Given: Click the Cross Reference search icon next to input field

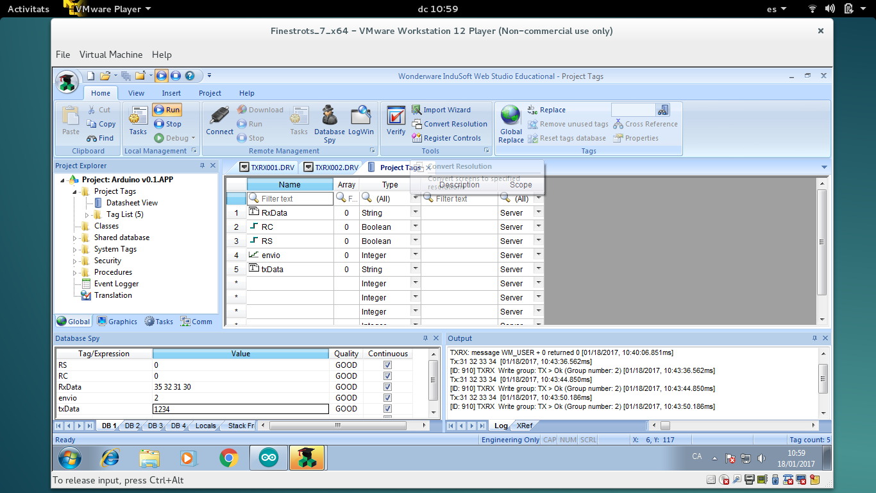Looking at the screenshot, I should (x=663, y=110).
